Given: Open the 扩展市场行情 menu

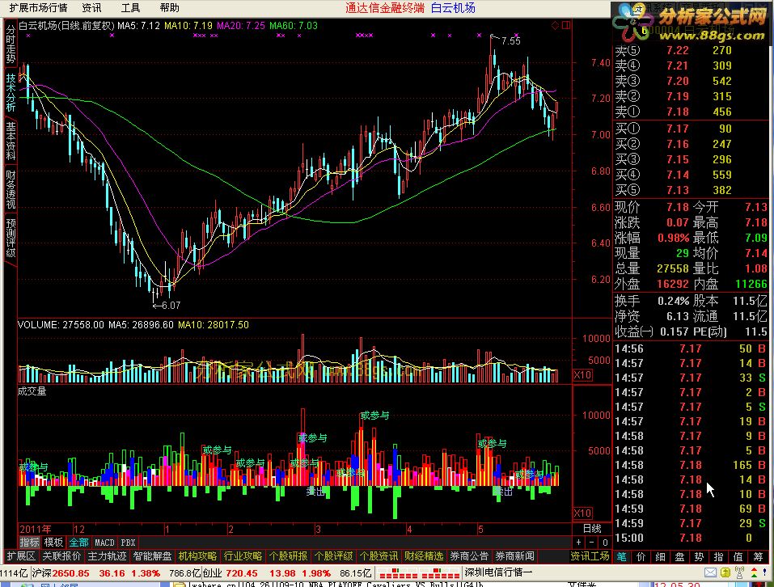Looking at the screenshot, I should point(38,8).
